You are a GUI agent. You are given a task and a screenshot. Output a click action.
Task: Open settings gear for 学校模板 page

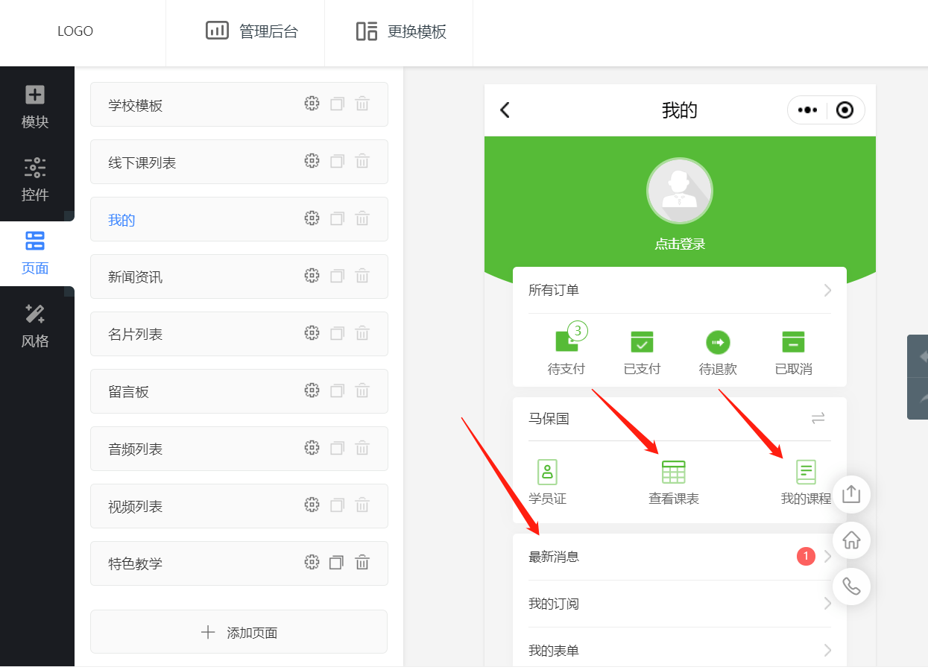coord(312,104)
